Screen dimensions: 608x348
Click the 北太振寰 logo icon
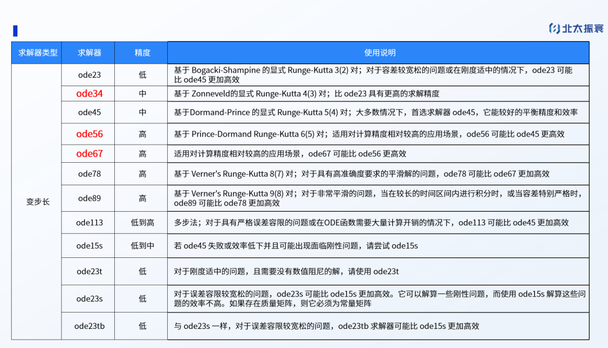pos(554,28)
